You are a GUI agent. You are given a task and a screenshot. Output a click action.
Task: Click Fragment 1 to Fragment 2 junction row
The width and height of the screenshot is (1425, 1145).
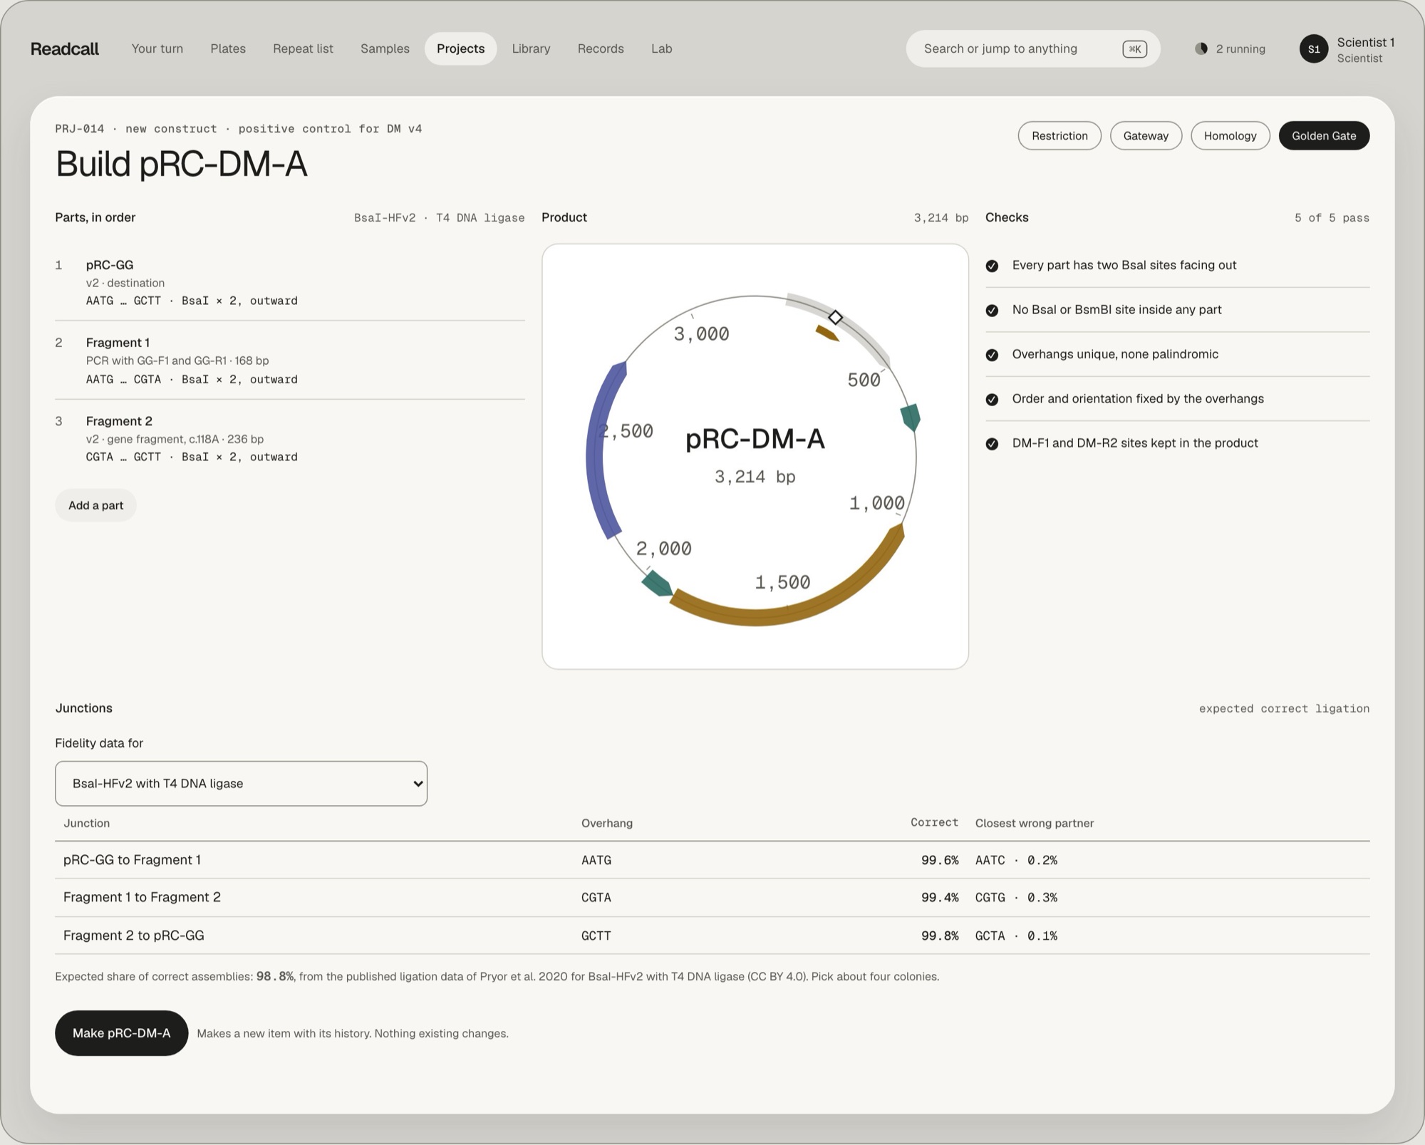(712, 898)
